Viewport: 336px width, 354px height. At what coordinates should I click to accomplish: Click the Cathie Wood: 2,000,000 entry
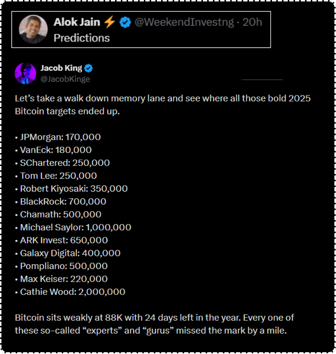71,292
